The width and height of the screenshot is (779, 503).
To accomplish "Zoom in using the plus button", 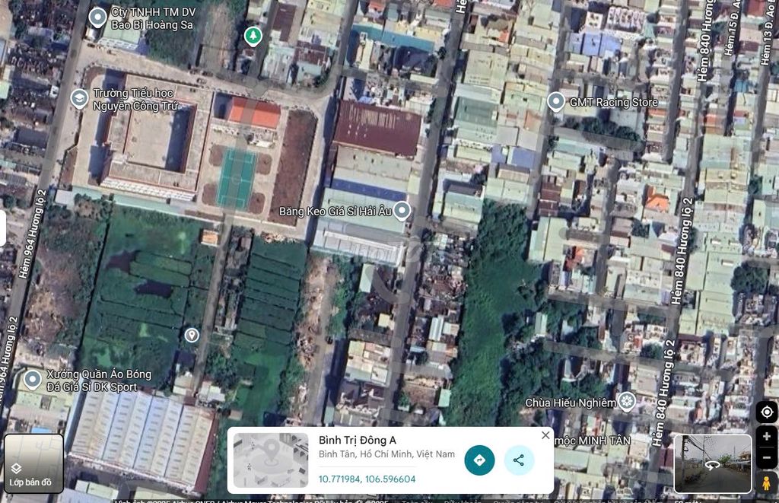I will tap(766, 437).
